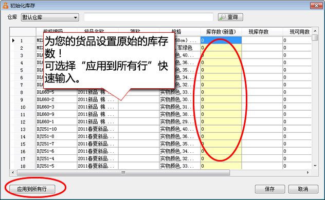Select row header number 18
This screenshot has width=325, height=200.
point(23,166)
